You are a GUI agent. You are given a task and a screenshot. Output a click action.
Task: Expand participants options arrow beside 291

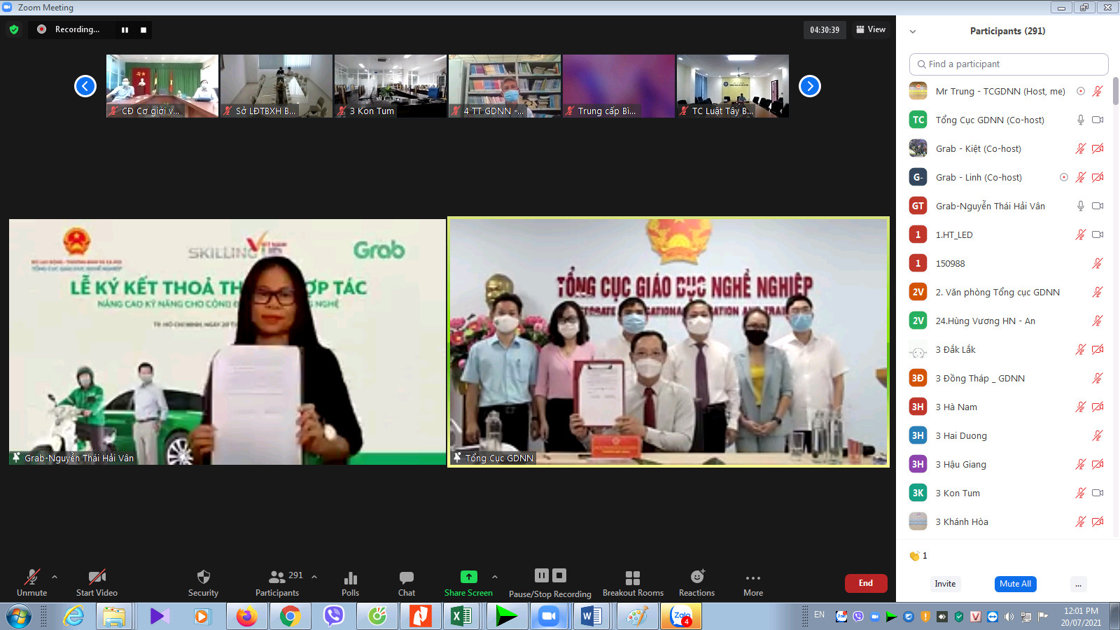(x=314, y=577)
